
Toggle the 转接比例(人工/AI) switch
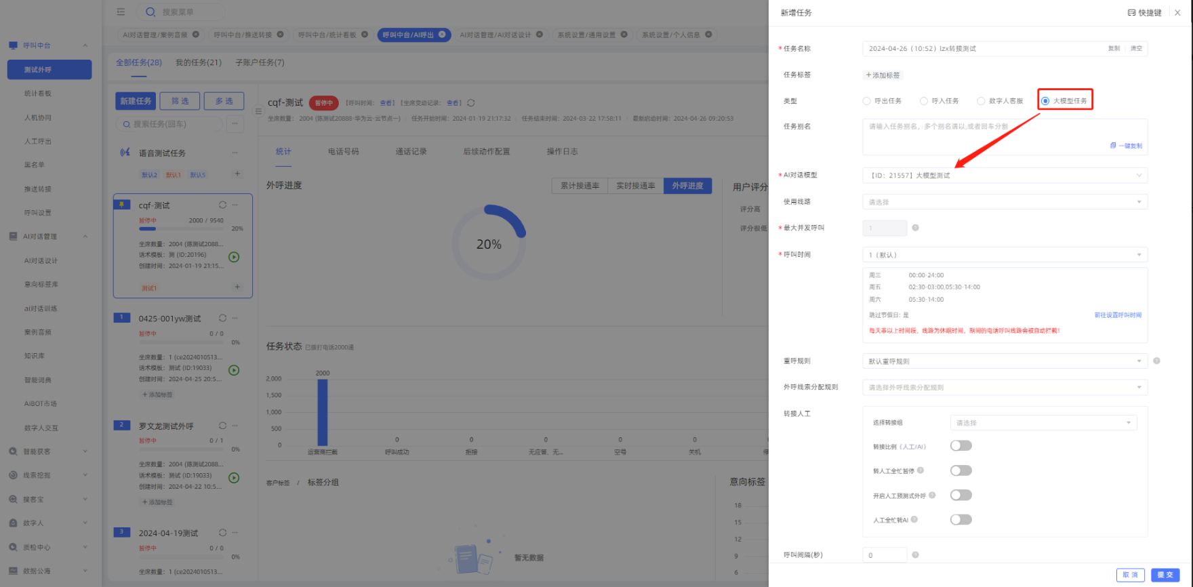tap(961, 445)
